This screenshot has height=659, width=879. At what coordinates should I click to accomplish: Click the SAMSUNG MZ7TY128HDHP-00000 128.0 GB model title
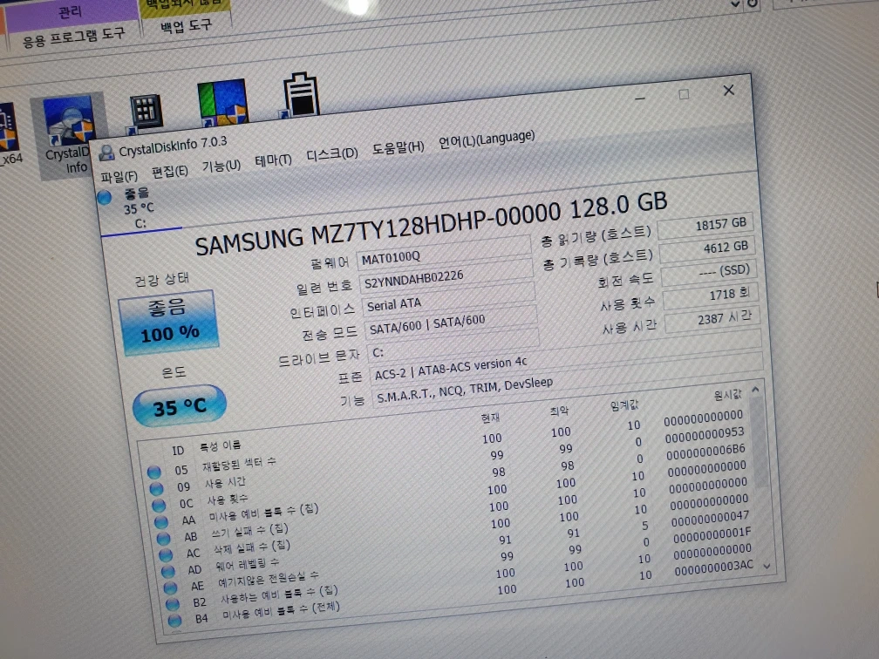tap(431, 224)
